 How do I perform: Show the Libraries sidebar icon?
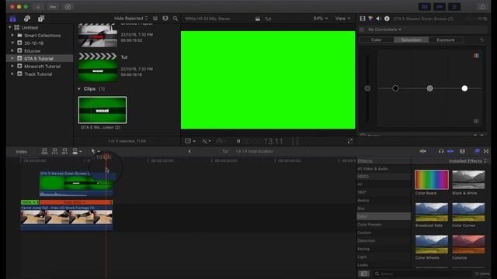click(x=12, y=19)
